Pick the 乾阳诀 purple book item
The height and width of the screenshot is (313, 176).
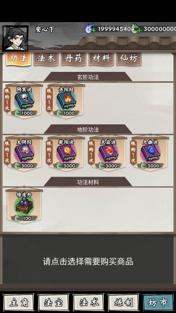click(66, 154)
